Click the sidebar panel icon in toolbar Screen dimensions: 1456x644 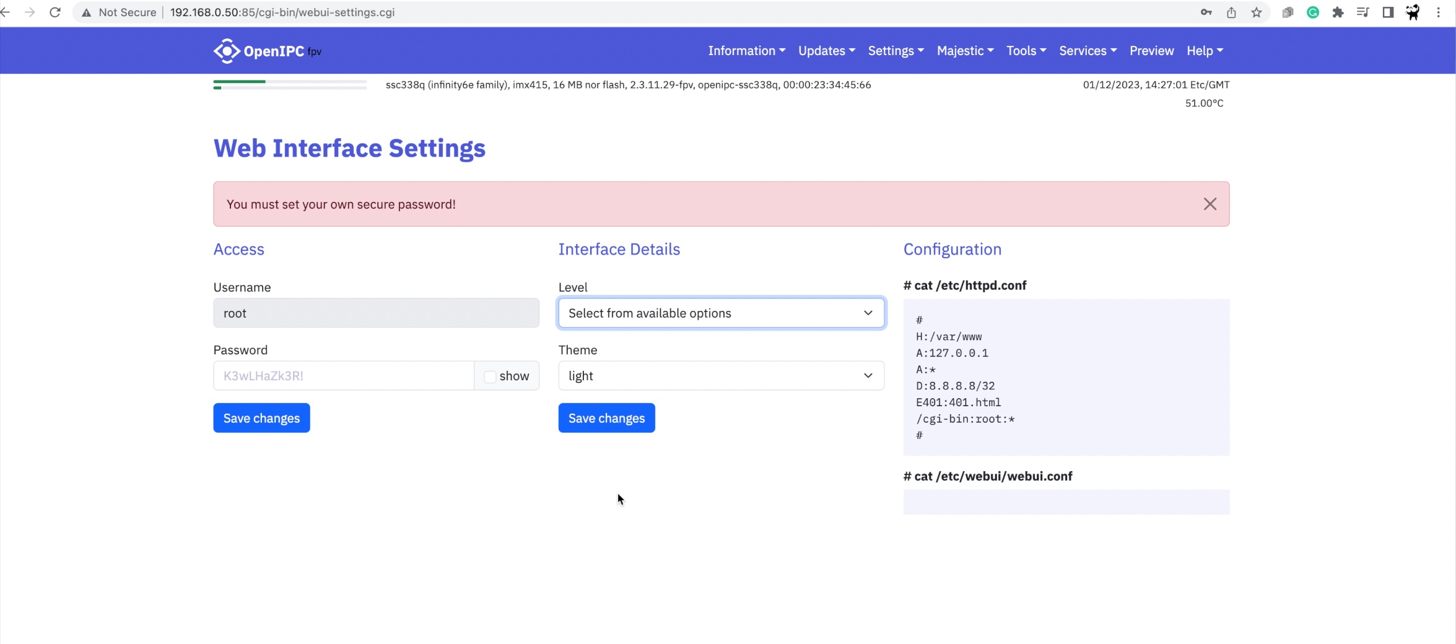point(1387,12)
